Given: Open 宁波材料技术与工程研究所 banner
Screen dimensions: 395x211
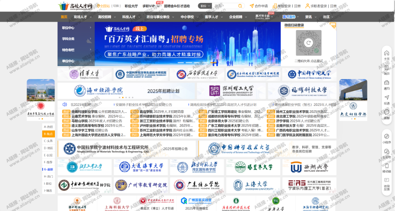Looking at the screenshot, I should click(127, 149).
